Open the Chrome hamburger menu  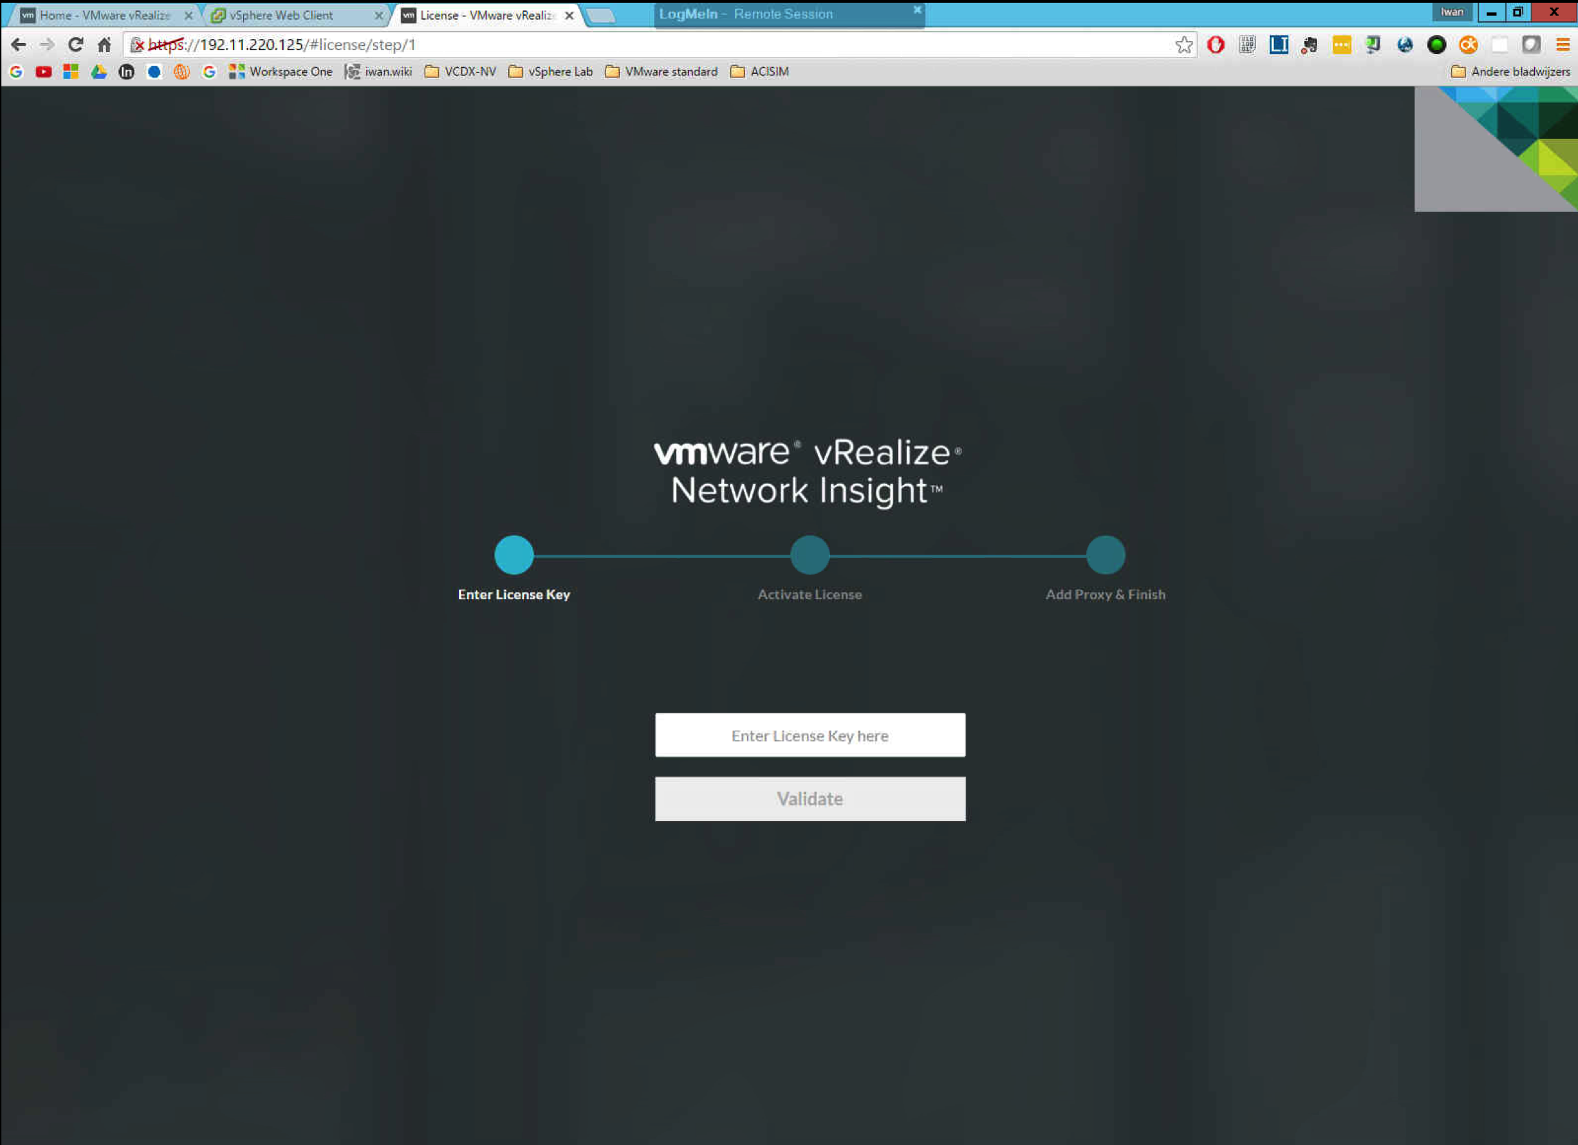pos(1562,45)
